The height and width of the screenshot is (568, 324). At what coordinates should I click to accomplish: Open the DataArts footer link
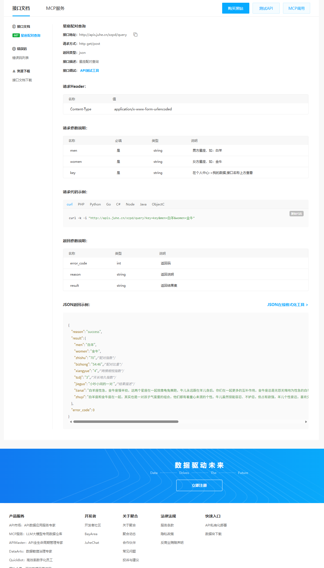(x=31, y=551)
